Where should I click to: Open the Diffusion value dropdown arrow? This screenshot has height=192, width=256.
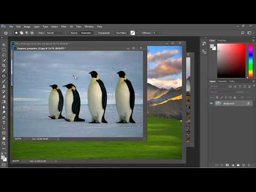pos(159,33)
